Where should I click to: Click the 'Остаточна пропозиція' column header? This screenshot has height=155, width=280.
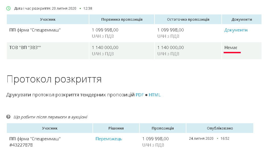[188, 20]
